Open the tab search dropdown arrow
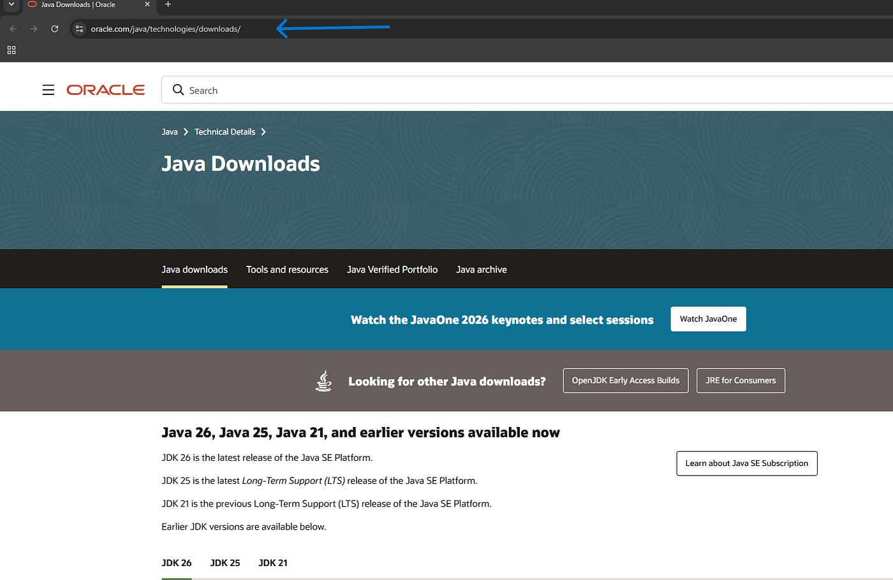This screenshot has width=893, height=580. click(11, 4)
